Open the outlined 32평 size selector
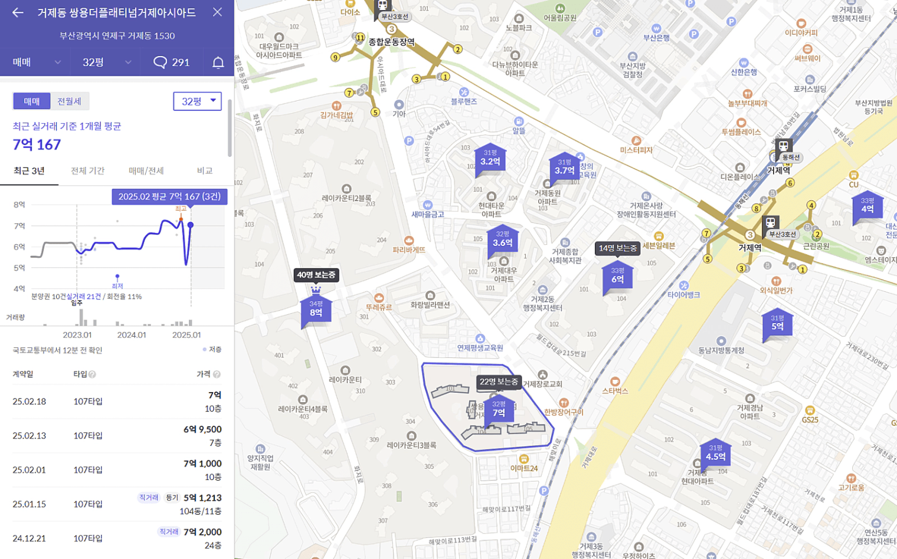The width and height of the screenshot is (897, 559). pyautogui.click(x=197, y=101)
